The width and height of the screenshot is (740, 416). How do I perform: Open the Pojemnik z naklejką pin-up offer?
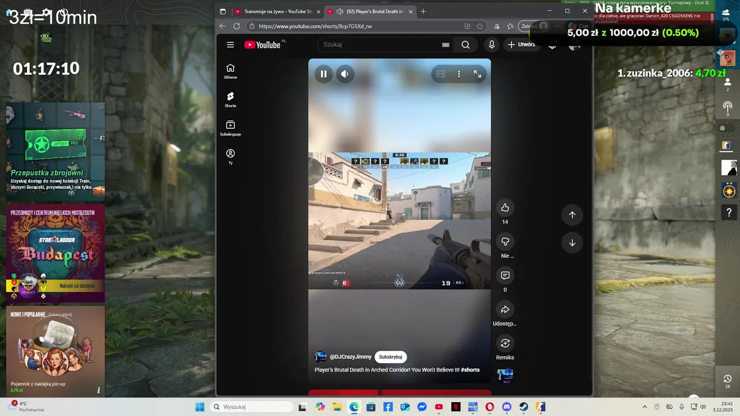(x=55, y=351)
